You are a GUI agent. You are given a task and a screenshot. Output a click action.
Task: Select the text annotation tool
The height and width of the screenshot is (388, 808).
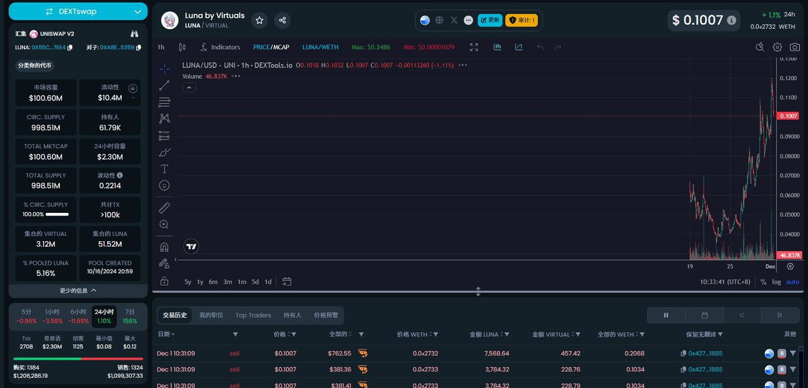coord(164,168)
